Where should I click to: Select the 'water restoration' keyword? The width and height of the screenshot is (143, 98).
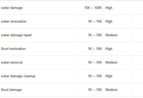coord(14,22)
